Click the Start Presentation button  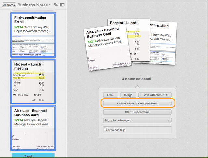(137, 112)
